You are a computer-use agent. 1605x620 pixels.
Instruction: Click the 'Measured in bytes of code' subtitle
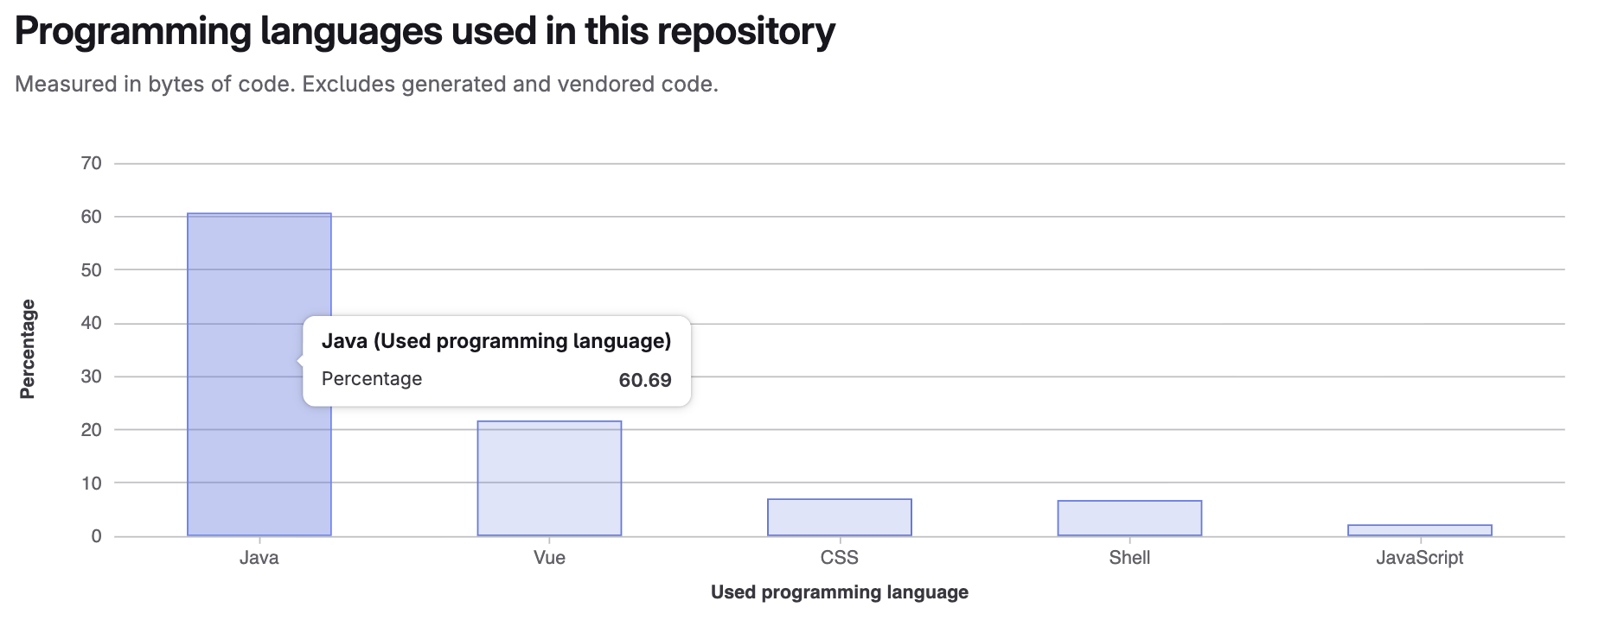click(x=367, y=85)
